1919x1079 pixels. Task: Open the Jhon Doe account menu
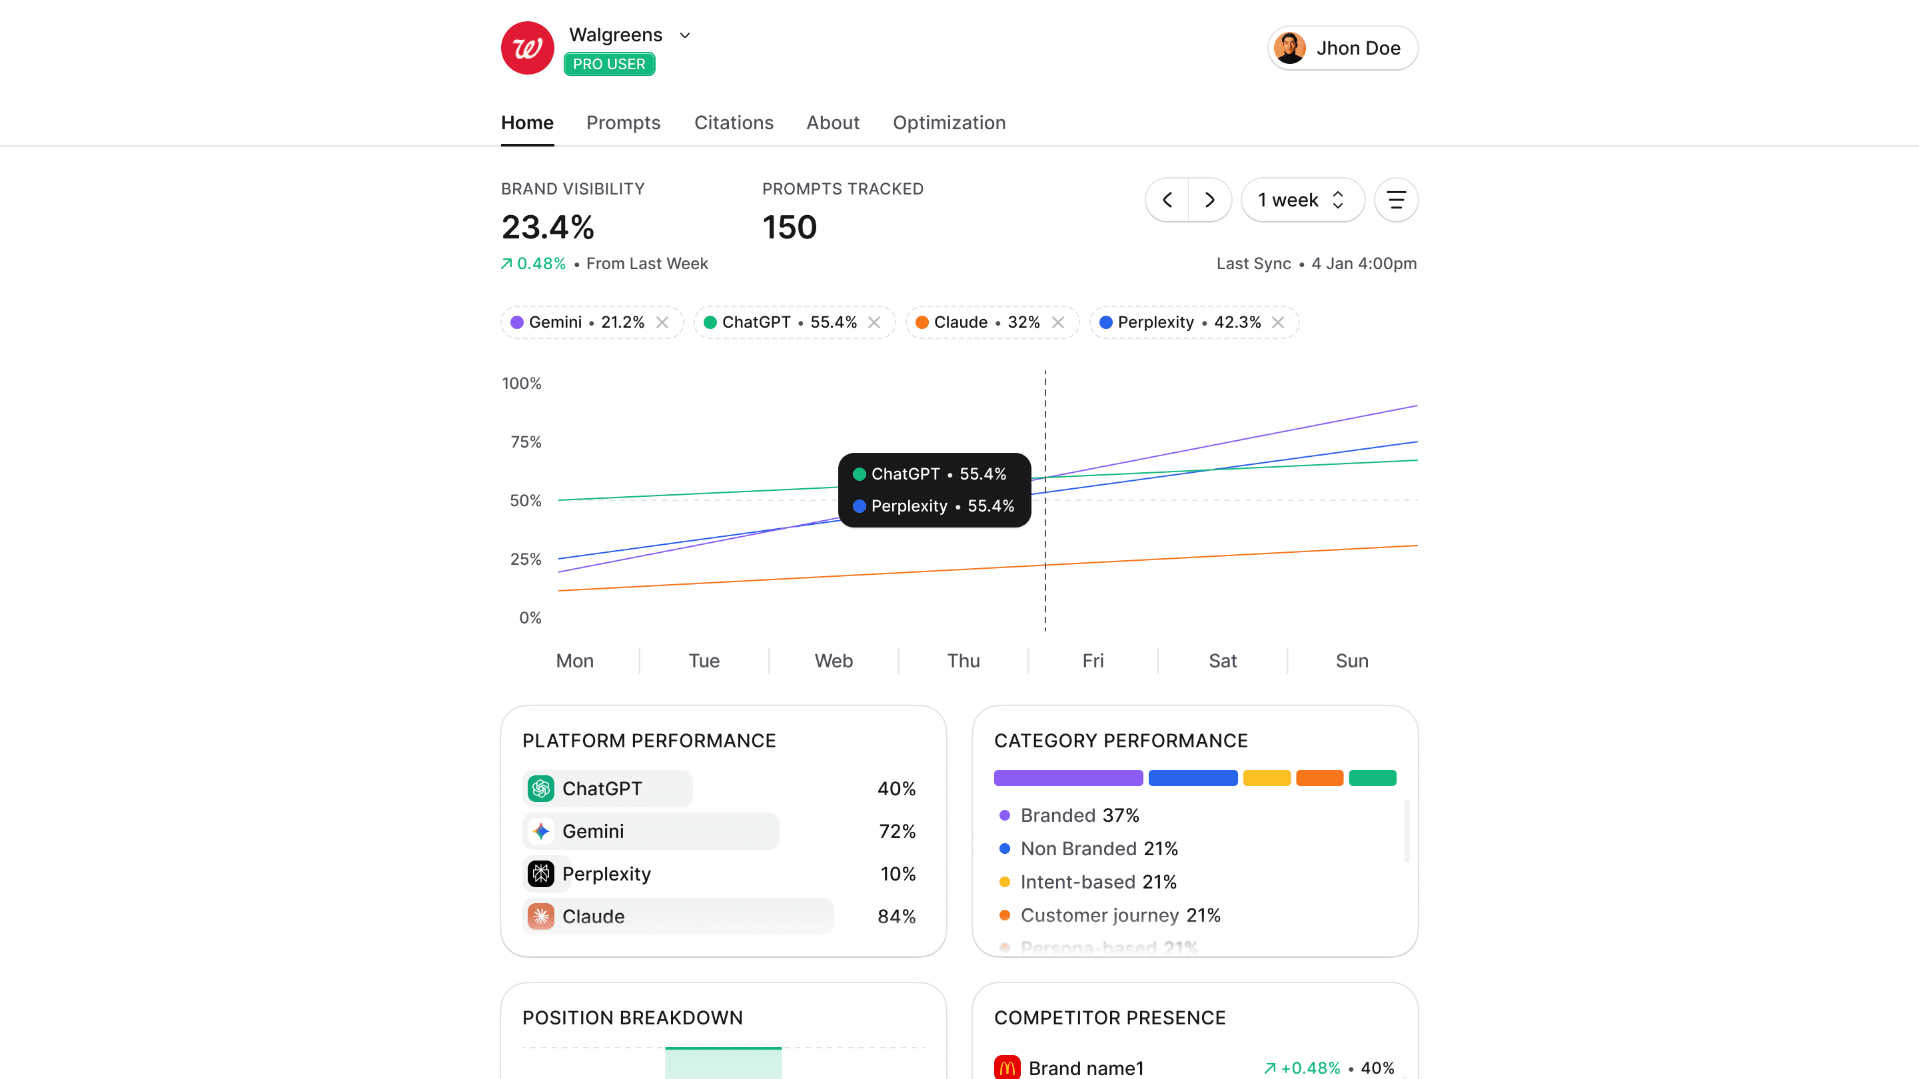coord(1343,48)
